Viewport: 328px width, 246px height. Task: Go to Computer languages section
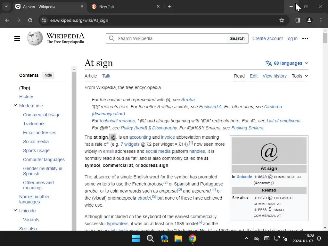(x=44, y=160)
